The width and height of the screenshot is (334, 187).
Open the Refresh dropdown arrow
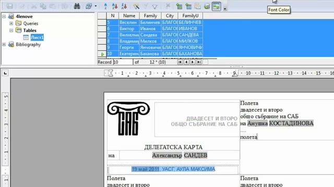point(96,6)
